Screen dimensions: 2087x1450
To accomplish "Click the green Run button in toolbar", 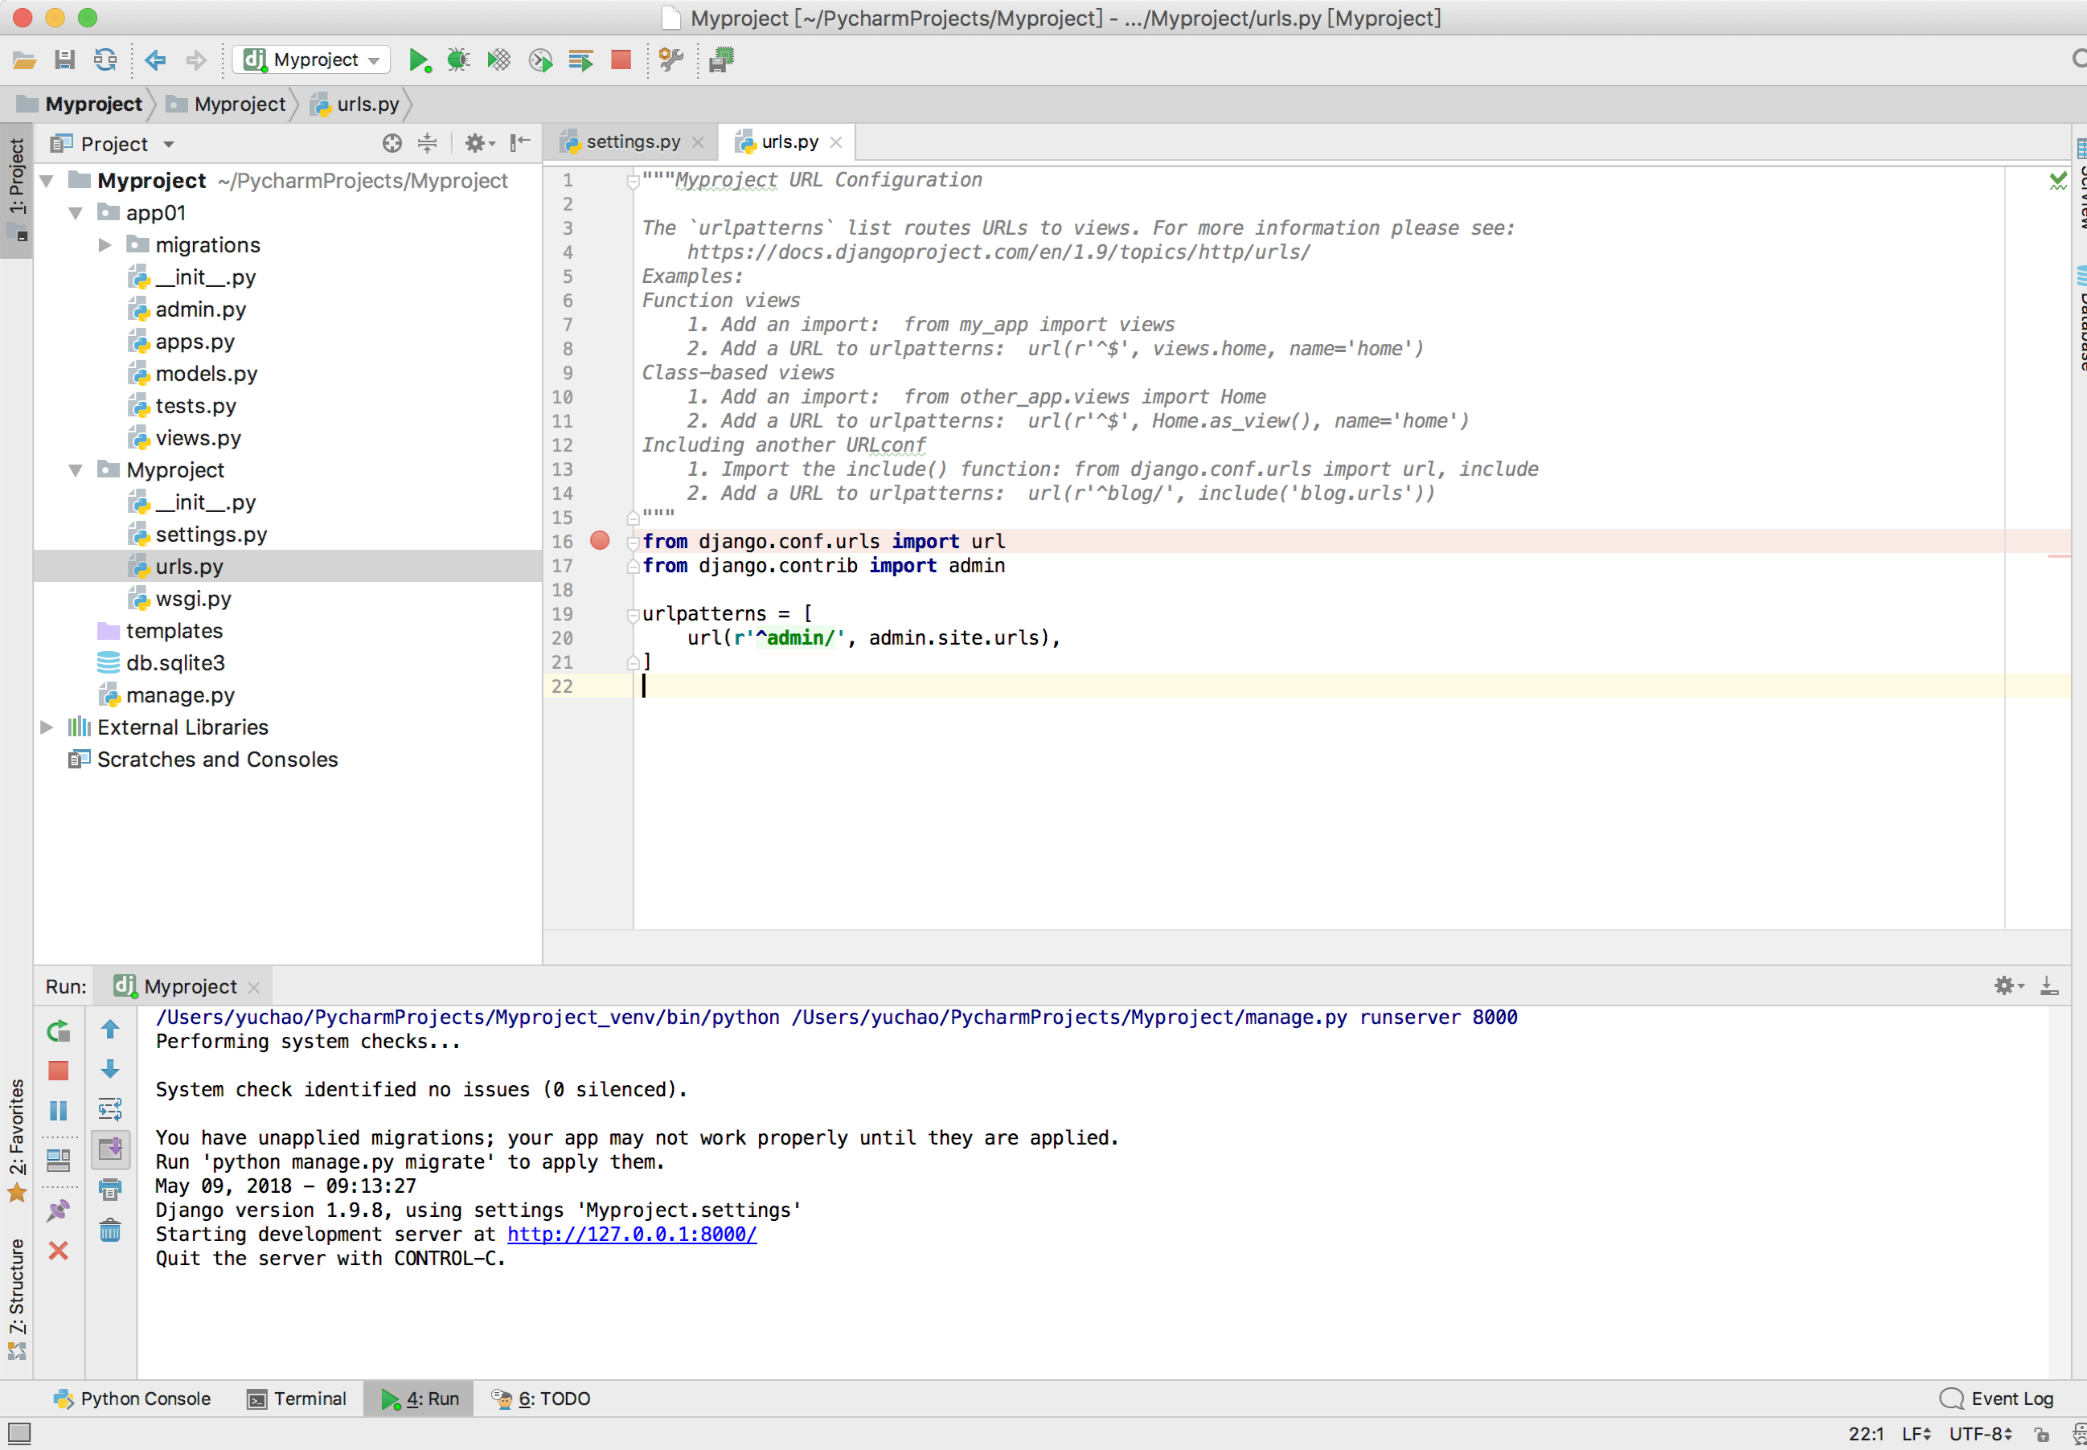I will click(x=418, y=60).
